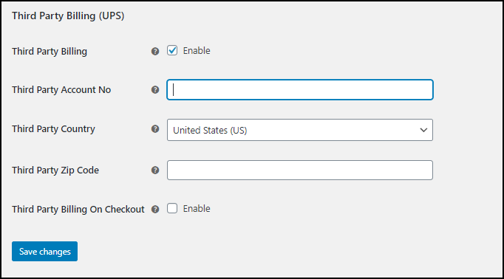Click Enable label next to Third Party Billing
This screenshot has height=279, width=504.
[197, 51]
